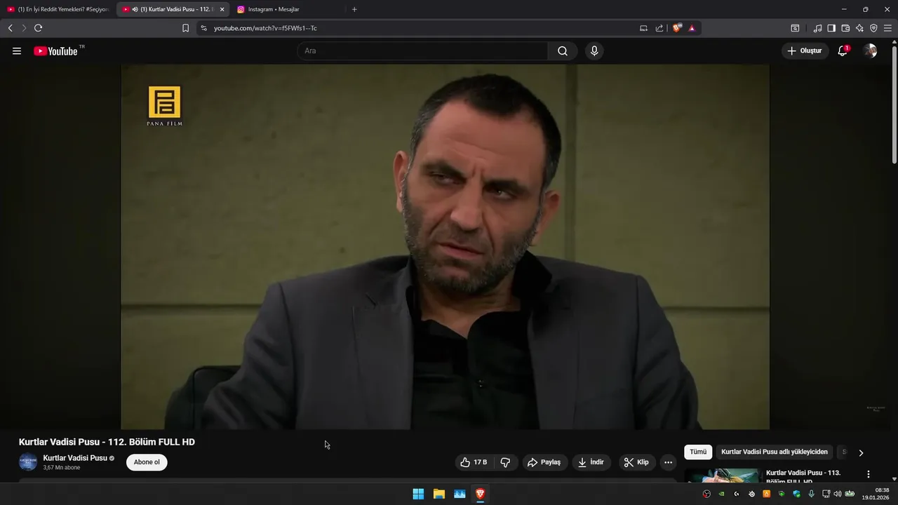The height and width of the screenshot is (505, 898).
Task: Click the Abone ol subscribe button
Action: click(147, 462)
